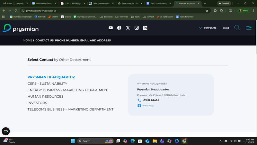The width and height of the screenshot is (257, 145).
Task: Select CSRS - Sustainability contact
Action: click(x=47, y=84)
